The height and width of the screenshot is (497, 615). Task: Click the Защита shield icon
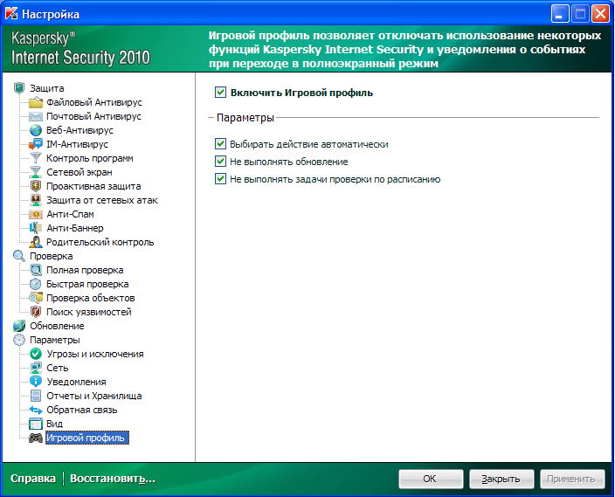point(19,88)
